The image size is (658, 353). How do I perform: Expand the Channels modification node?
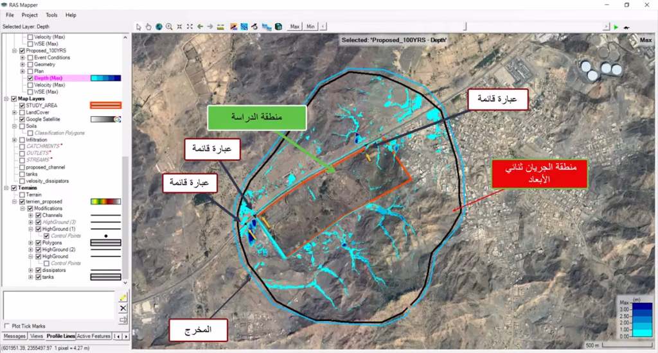click(30, 215)
